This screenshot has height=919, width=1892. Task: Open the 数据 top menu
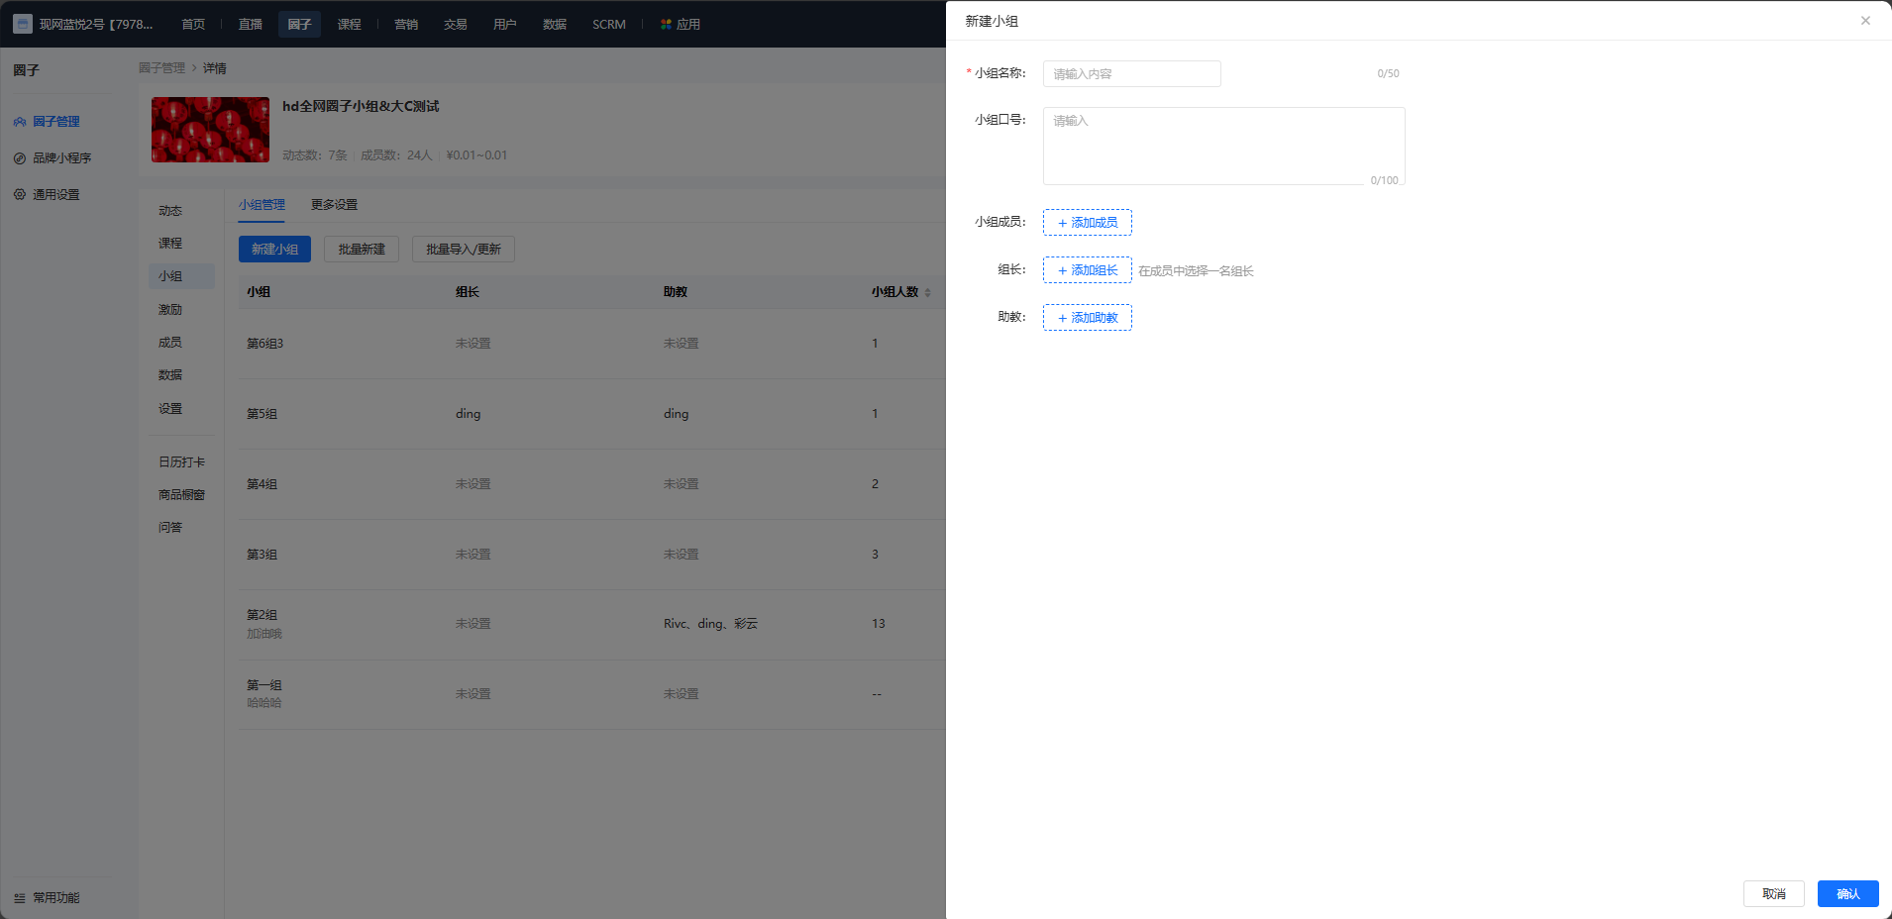point(555,24)
